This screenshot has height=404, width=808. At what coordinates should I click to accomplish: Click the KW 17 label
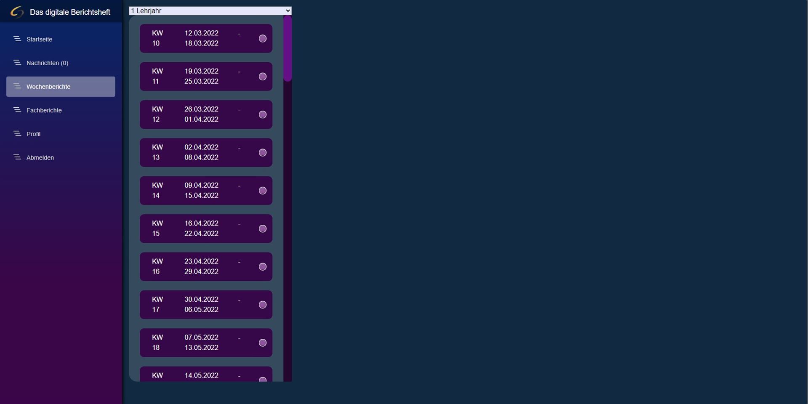[x=157, y=304]
